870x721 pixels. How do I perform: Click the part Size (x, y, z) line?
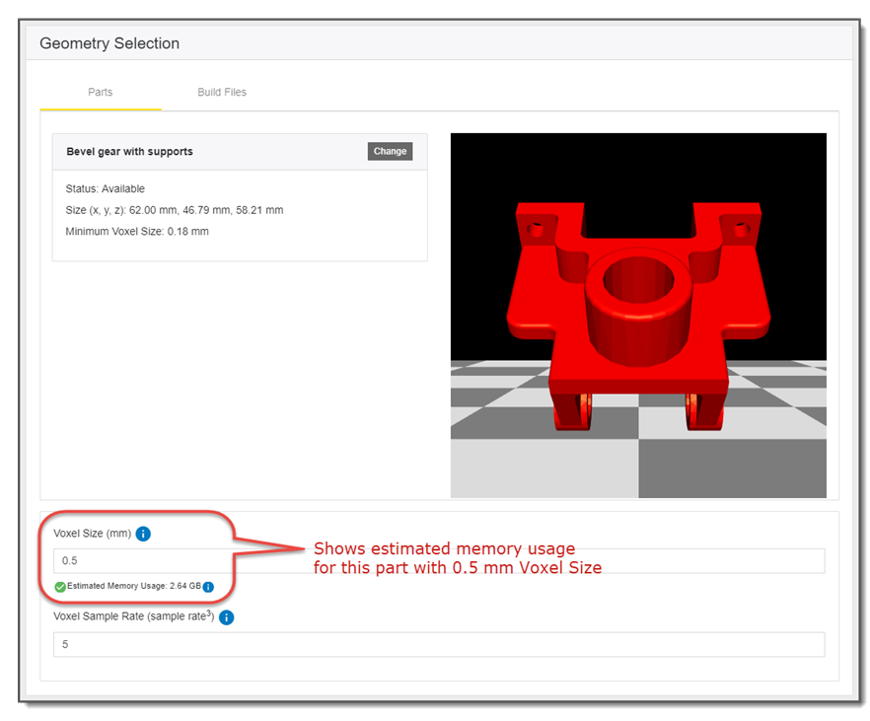175,210
